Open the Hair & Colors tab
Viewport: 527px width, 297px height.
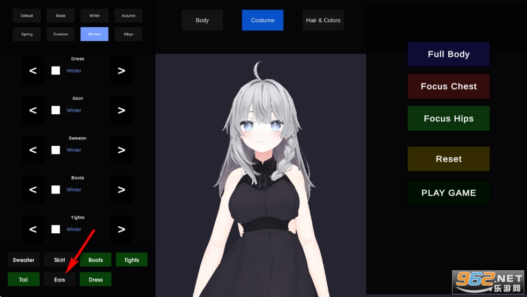323,20
